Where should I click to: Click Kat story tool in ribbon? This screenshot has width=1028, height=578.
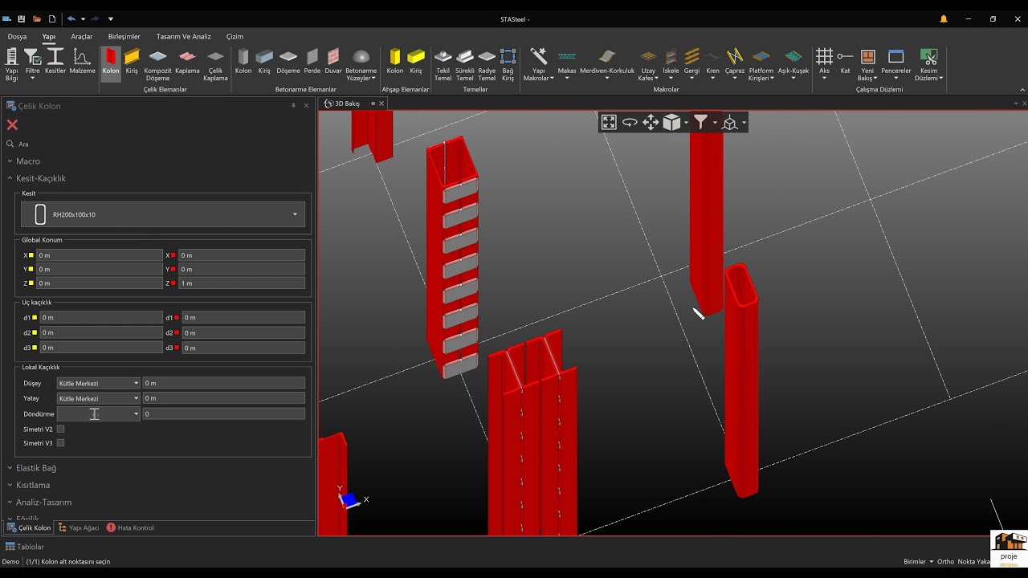pos(845,61)
